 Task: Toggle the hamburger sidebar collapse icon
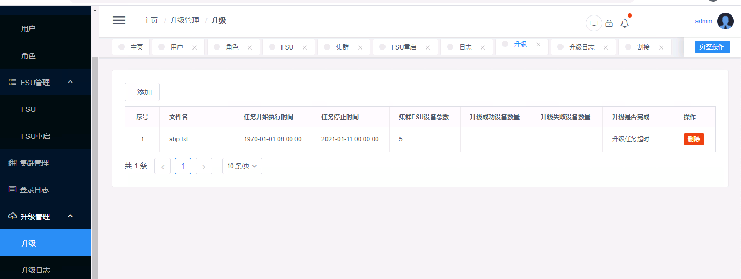(x=119, y=20)
